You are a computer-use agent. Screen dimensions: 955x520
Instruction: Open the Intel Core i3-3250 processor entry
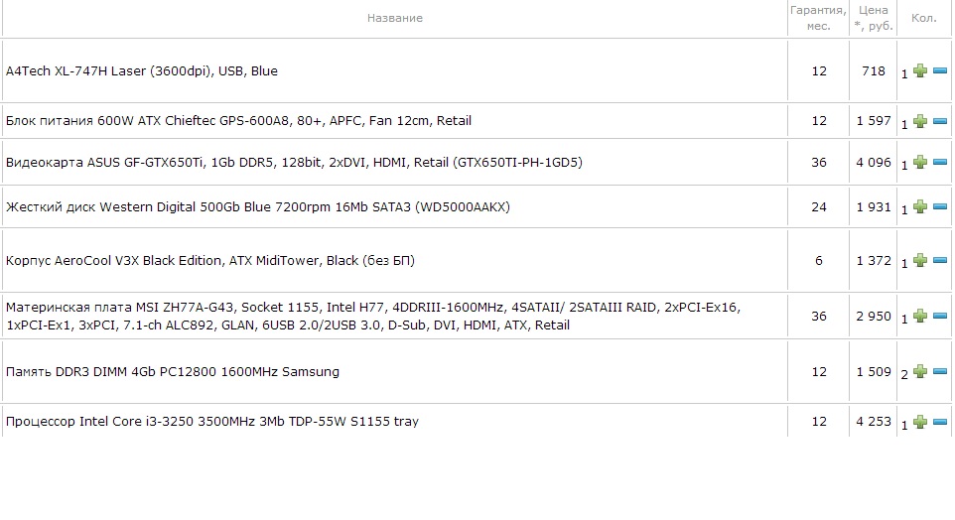(x=212, y=422)
